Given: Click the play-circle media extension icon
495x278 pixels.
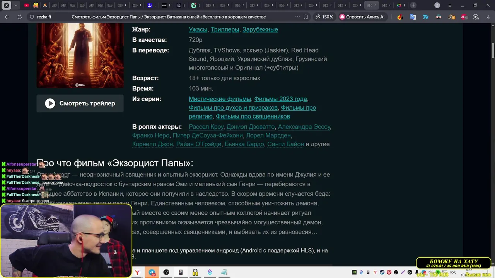Looking at the screenshot, I should (476, 17).
